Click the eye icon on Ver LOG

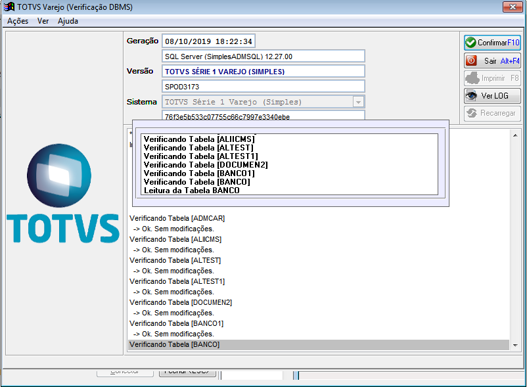coord(471,96)
